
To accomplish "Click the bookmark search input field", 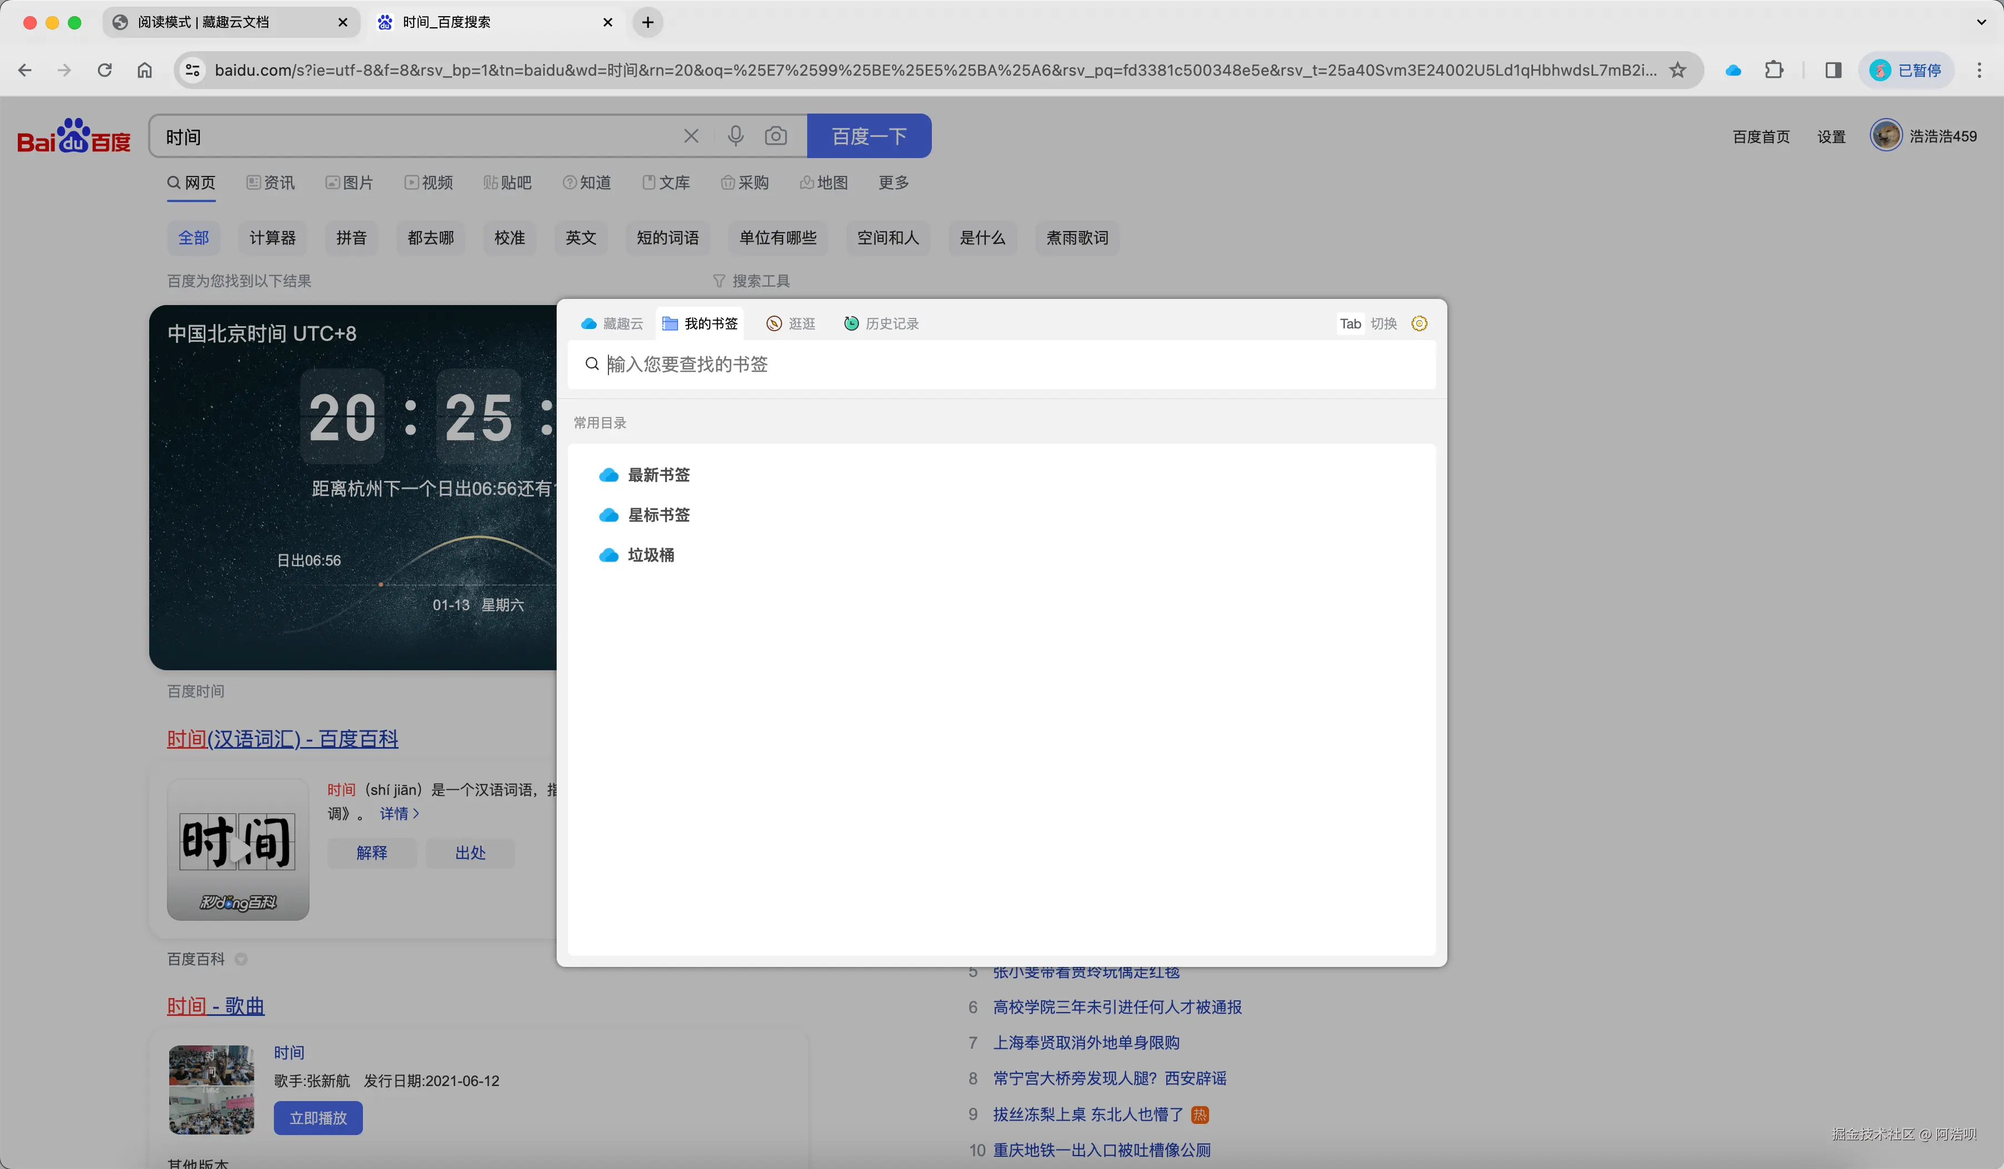I will [875, 364].
